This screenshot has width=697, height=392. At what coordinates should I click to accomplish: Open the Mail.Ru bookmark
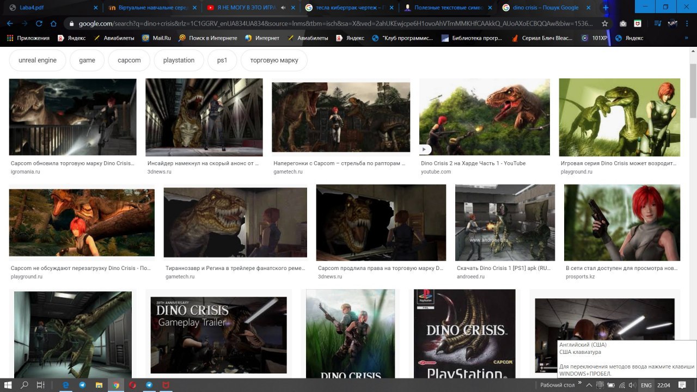tap(156, 38)
